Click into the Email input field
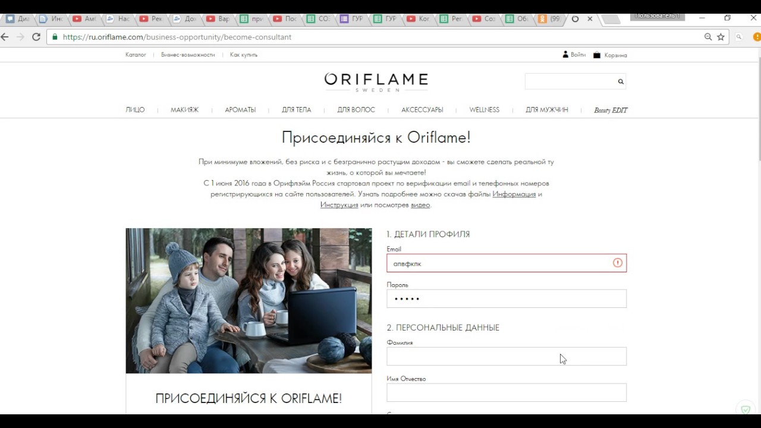 pos(507,263)
